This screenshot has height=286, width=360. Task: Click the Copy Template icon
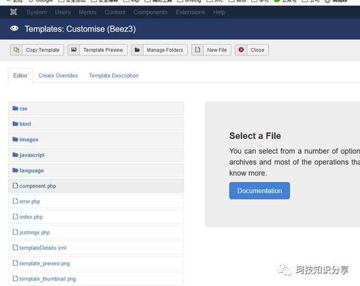[x=16, y=49]
